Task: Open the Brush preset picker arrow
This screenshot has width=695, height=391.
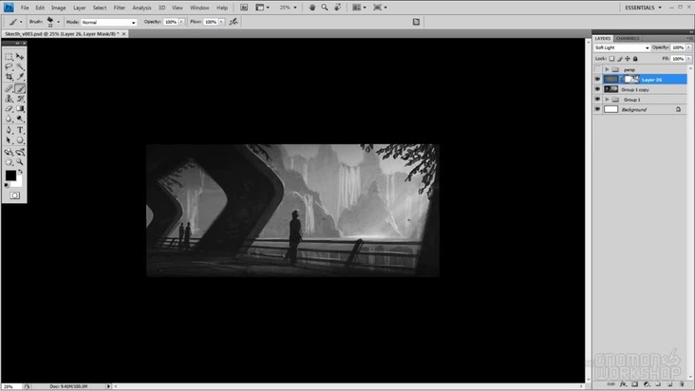Action: pyautogui.click(x=58, y=22)
